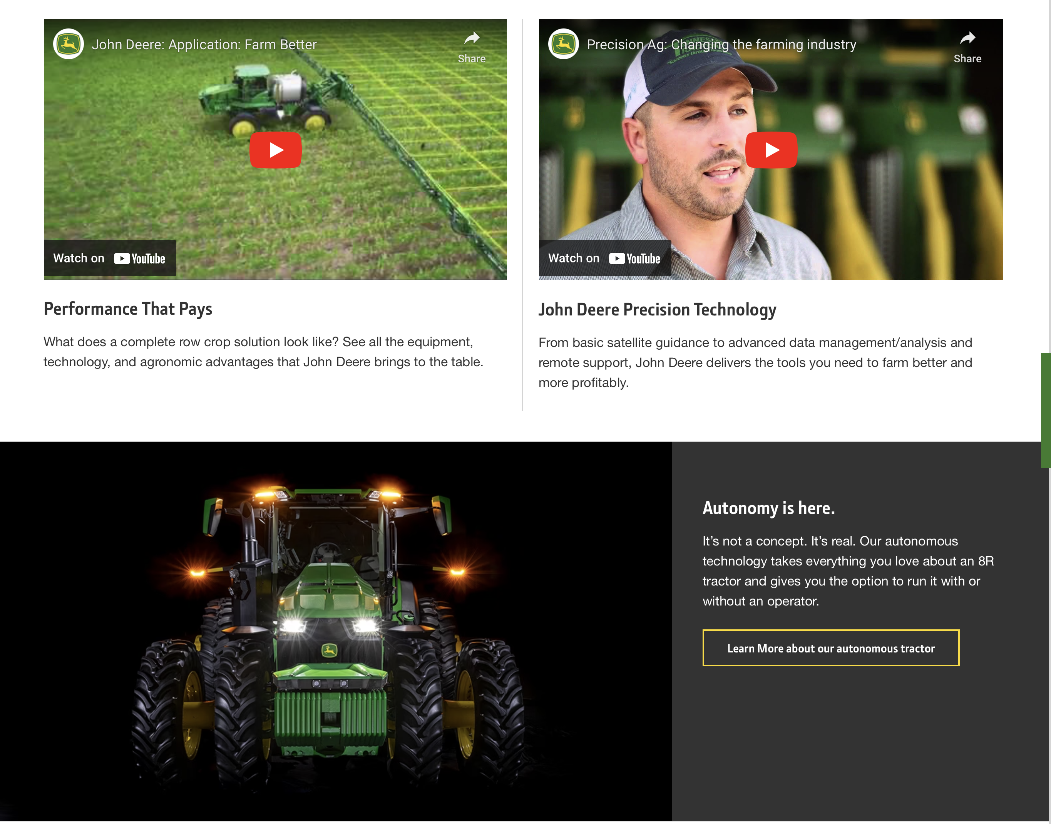Open 'Precision Ag: Changing the farming industry' title

[x=721, y=45]
